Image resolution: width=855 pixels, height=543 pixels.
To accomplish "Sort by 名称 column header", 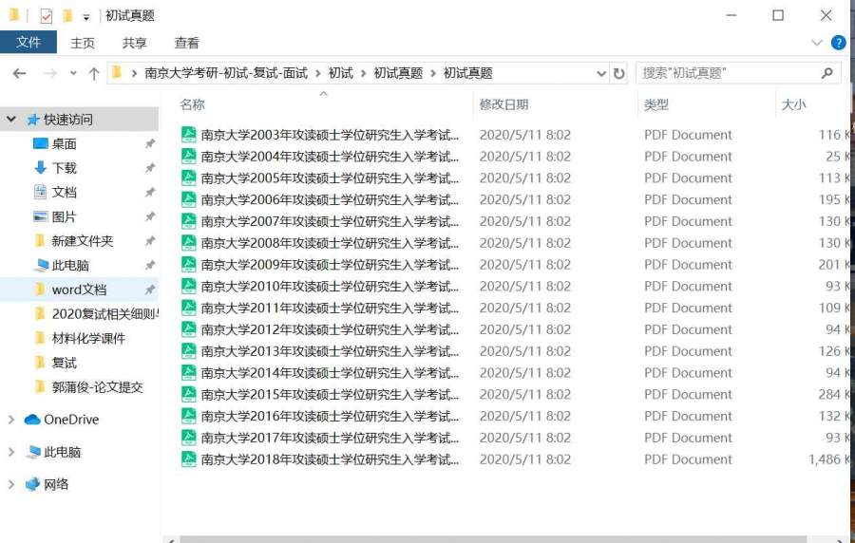I will [193, 104].
